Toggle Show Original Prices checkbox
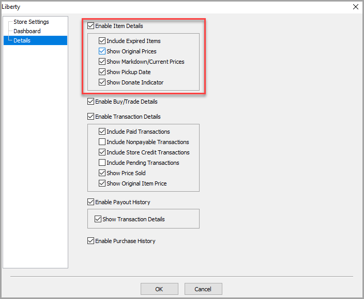364x299 pixels. [x=102, y=51]
